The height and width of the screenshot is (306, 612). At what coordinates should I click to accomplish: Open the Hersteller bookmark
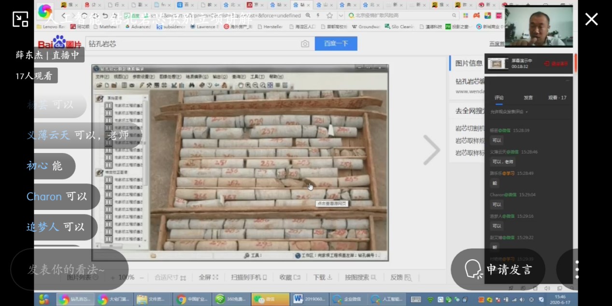click(270, 27)
